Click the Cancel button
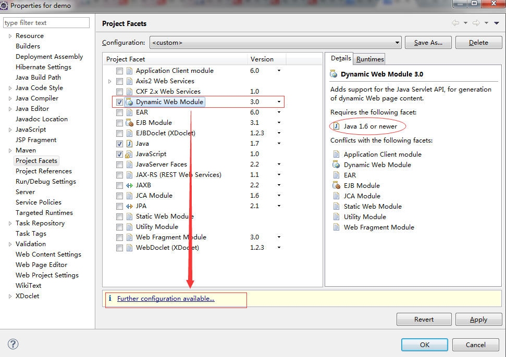Image resolution: width=506 pixels, height=357 pixels. pos(475,345)
